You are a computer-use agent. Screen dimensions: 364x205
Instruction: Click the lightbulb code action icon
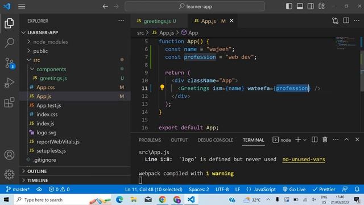[x=162, y=87]
